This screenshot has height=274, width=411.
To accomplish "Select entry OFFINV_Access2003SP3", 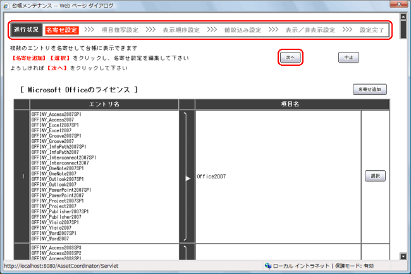I will point(56,248).
